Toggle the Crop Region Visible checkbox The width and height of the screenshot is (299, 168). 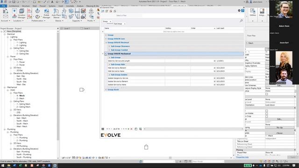point(267,113)
